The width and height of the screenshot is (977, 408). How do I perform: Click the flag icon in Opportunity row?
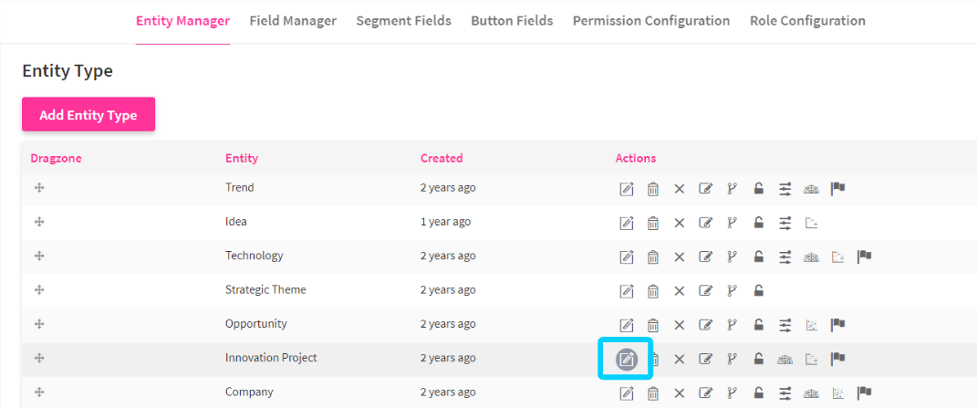837,324
